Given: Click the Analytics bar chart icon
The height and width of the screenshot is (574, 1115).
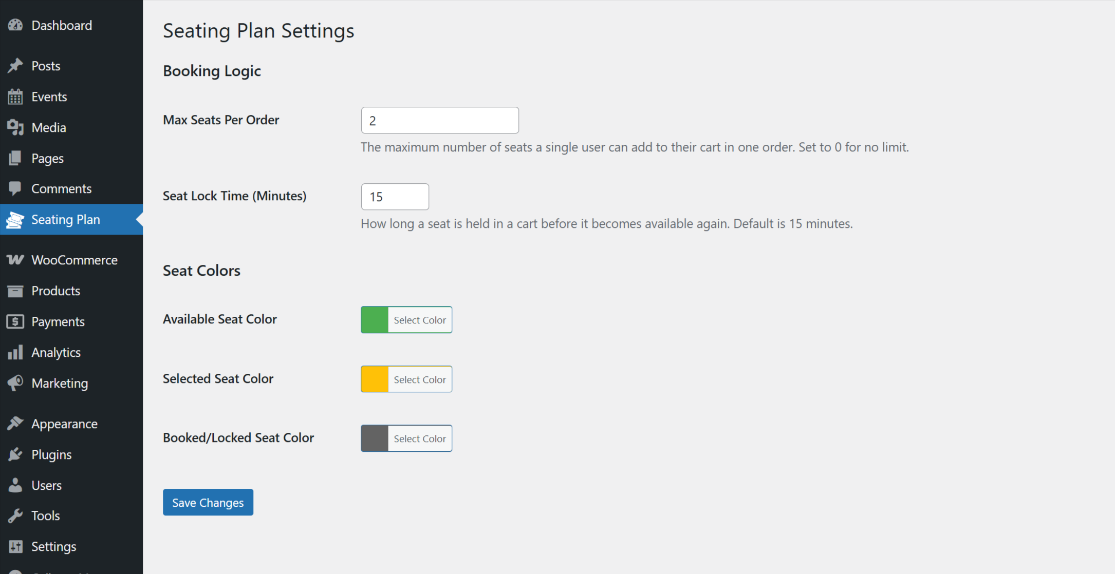Looking at the screenshot, I should [15, 352].
